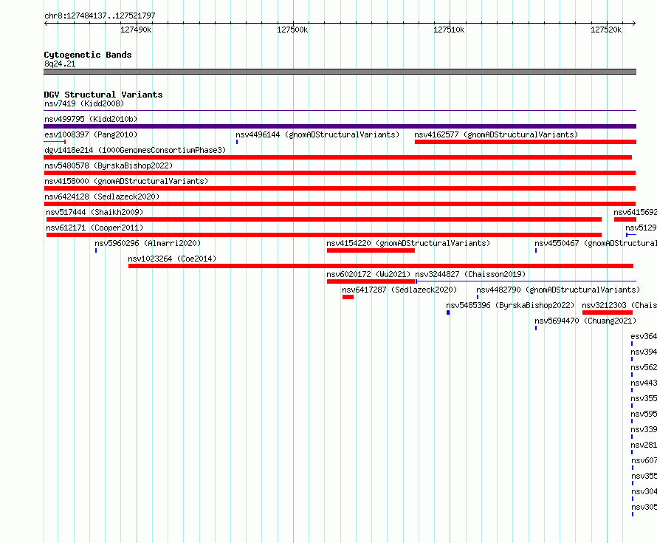Open nsv1023264 (Coe2014) variant label
Image resolution: width=657 pixels, height=543 pixels.
[172, 259]
